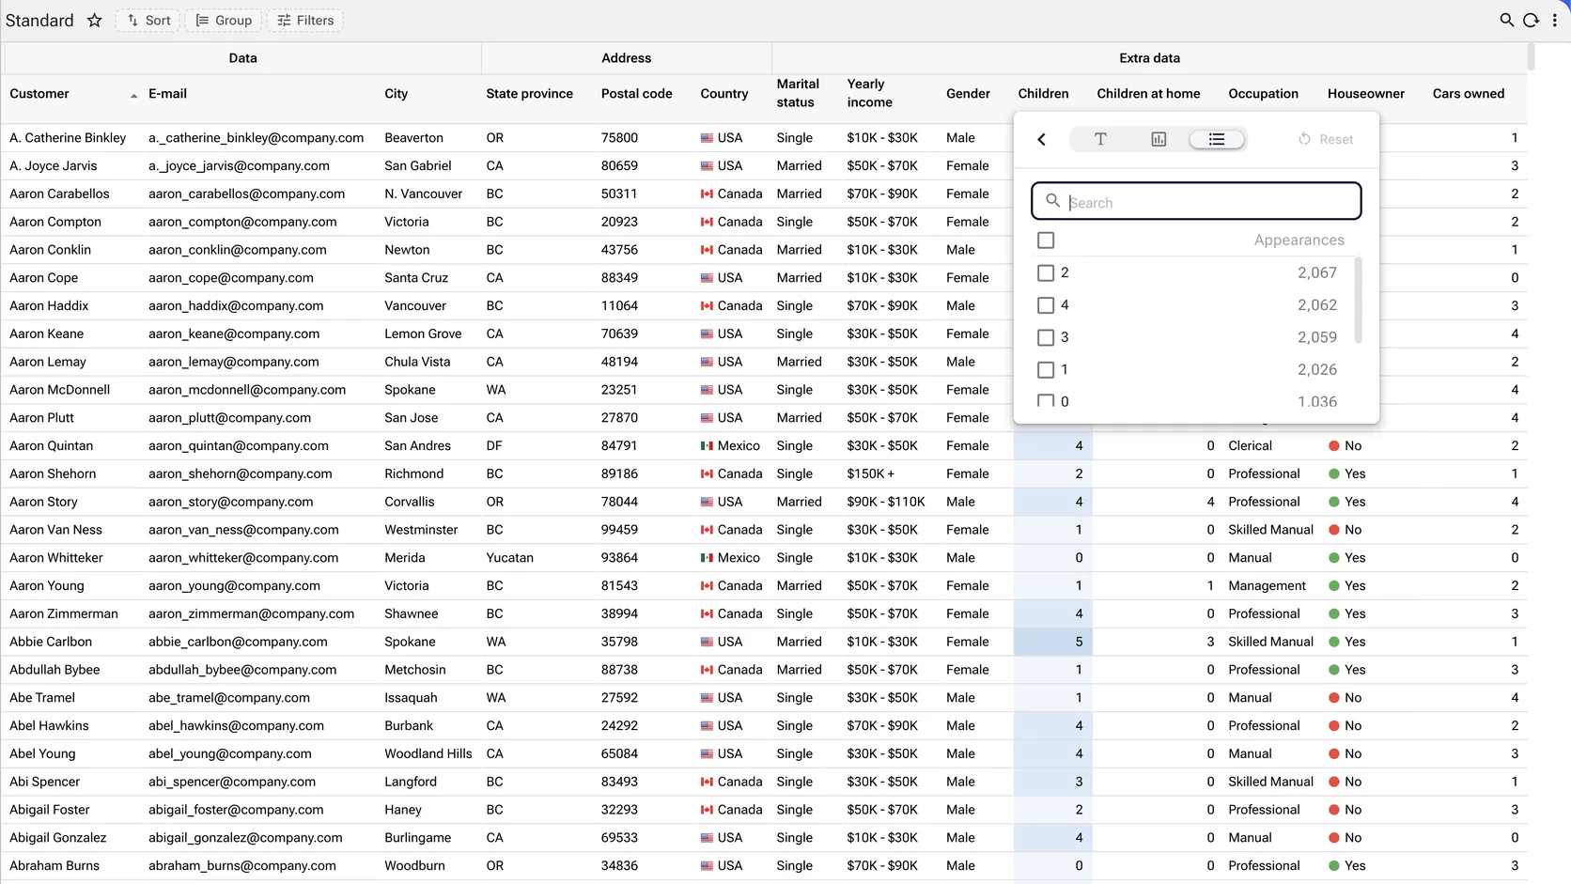
Task: Click the $150K + income cell
Action: (870, 474)
